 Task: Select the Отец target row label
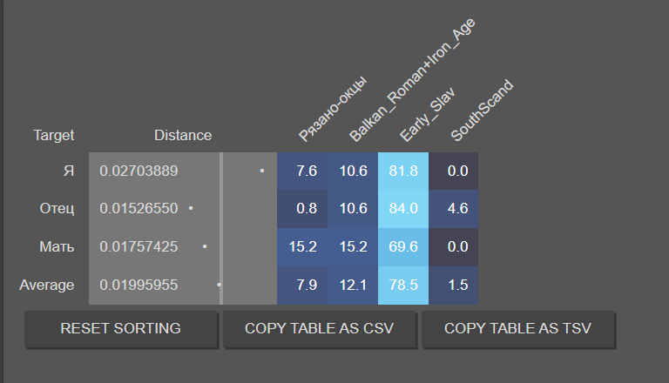(x=57, y=209)
